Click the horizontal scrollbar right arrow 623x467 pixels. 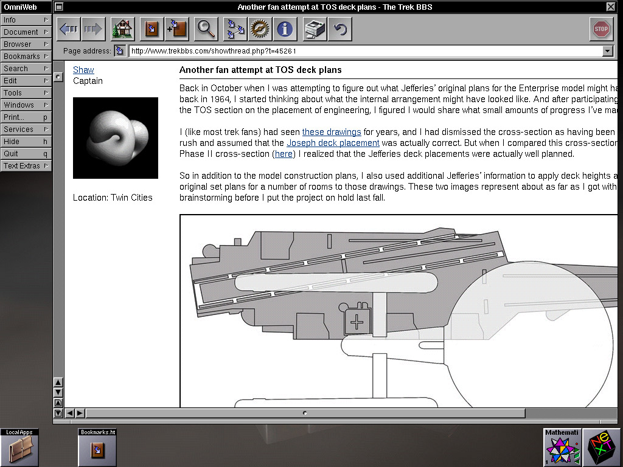[80, 413]
